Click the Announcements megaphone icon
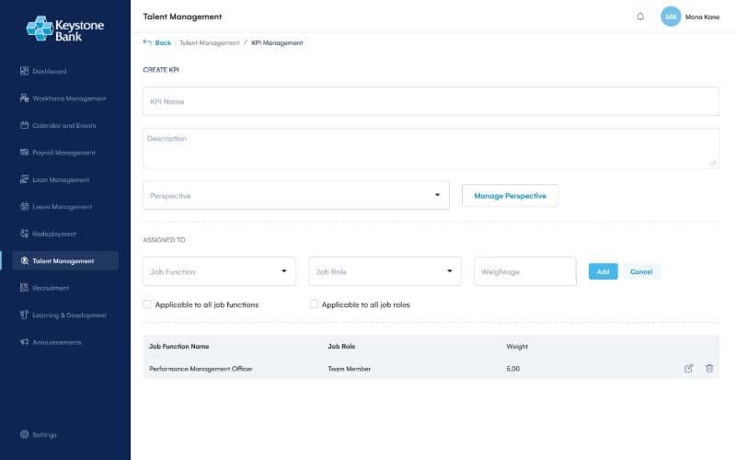Viewport: 736px width, 460px height. coord(25,341)
